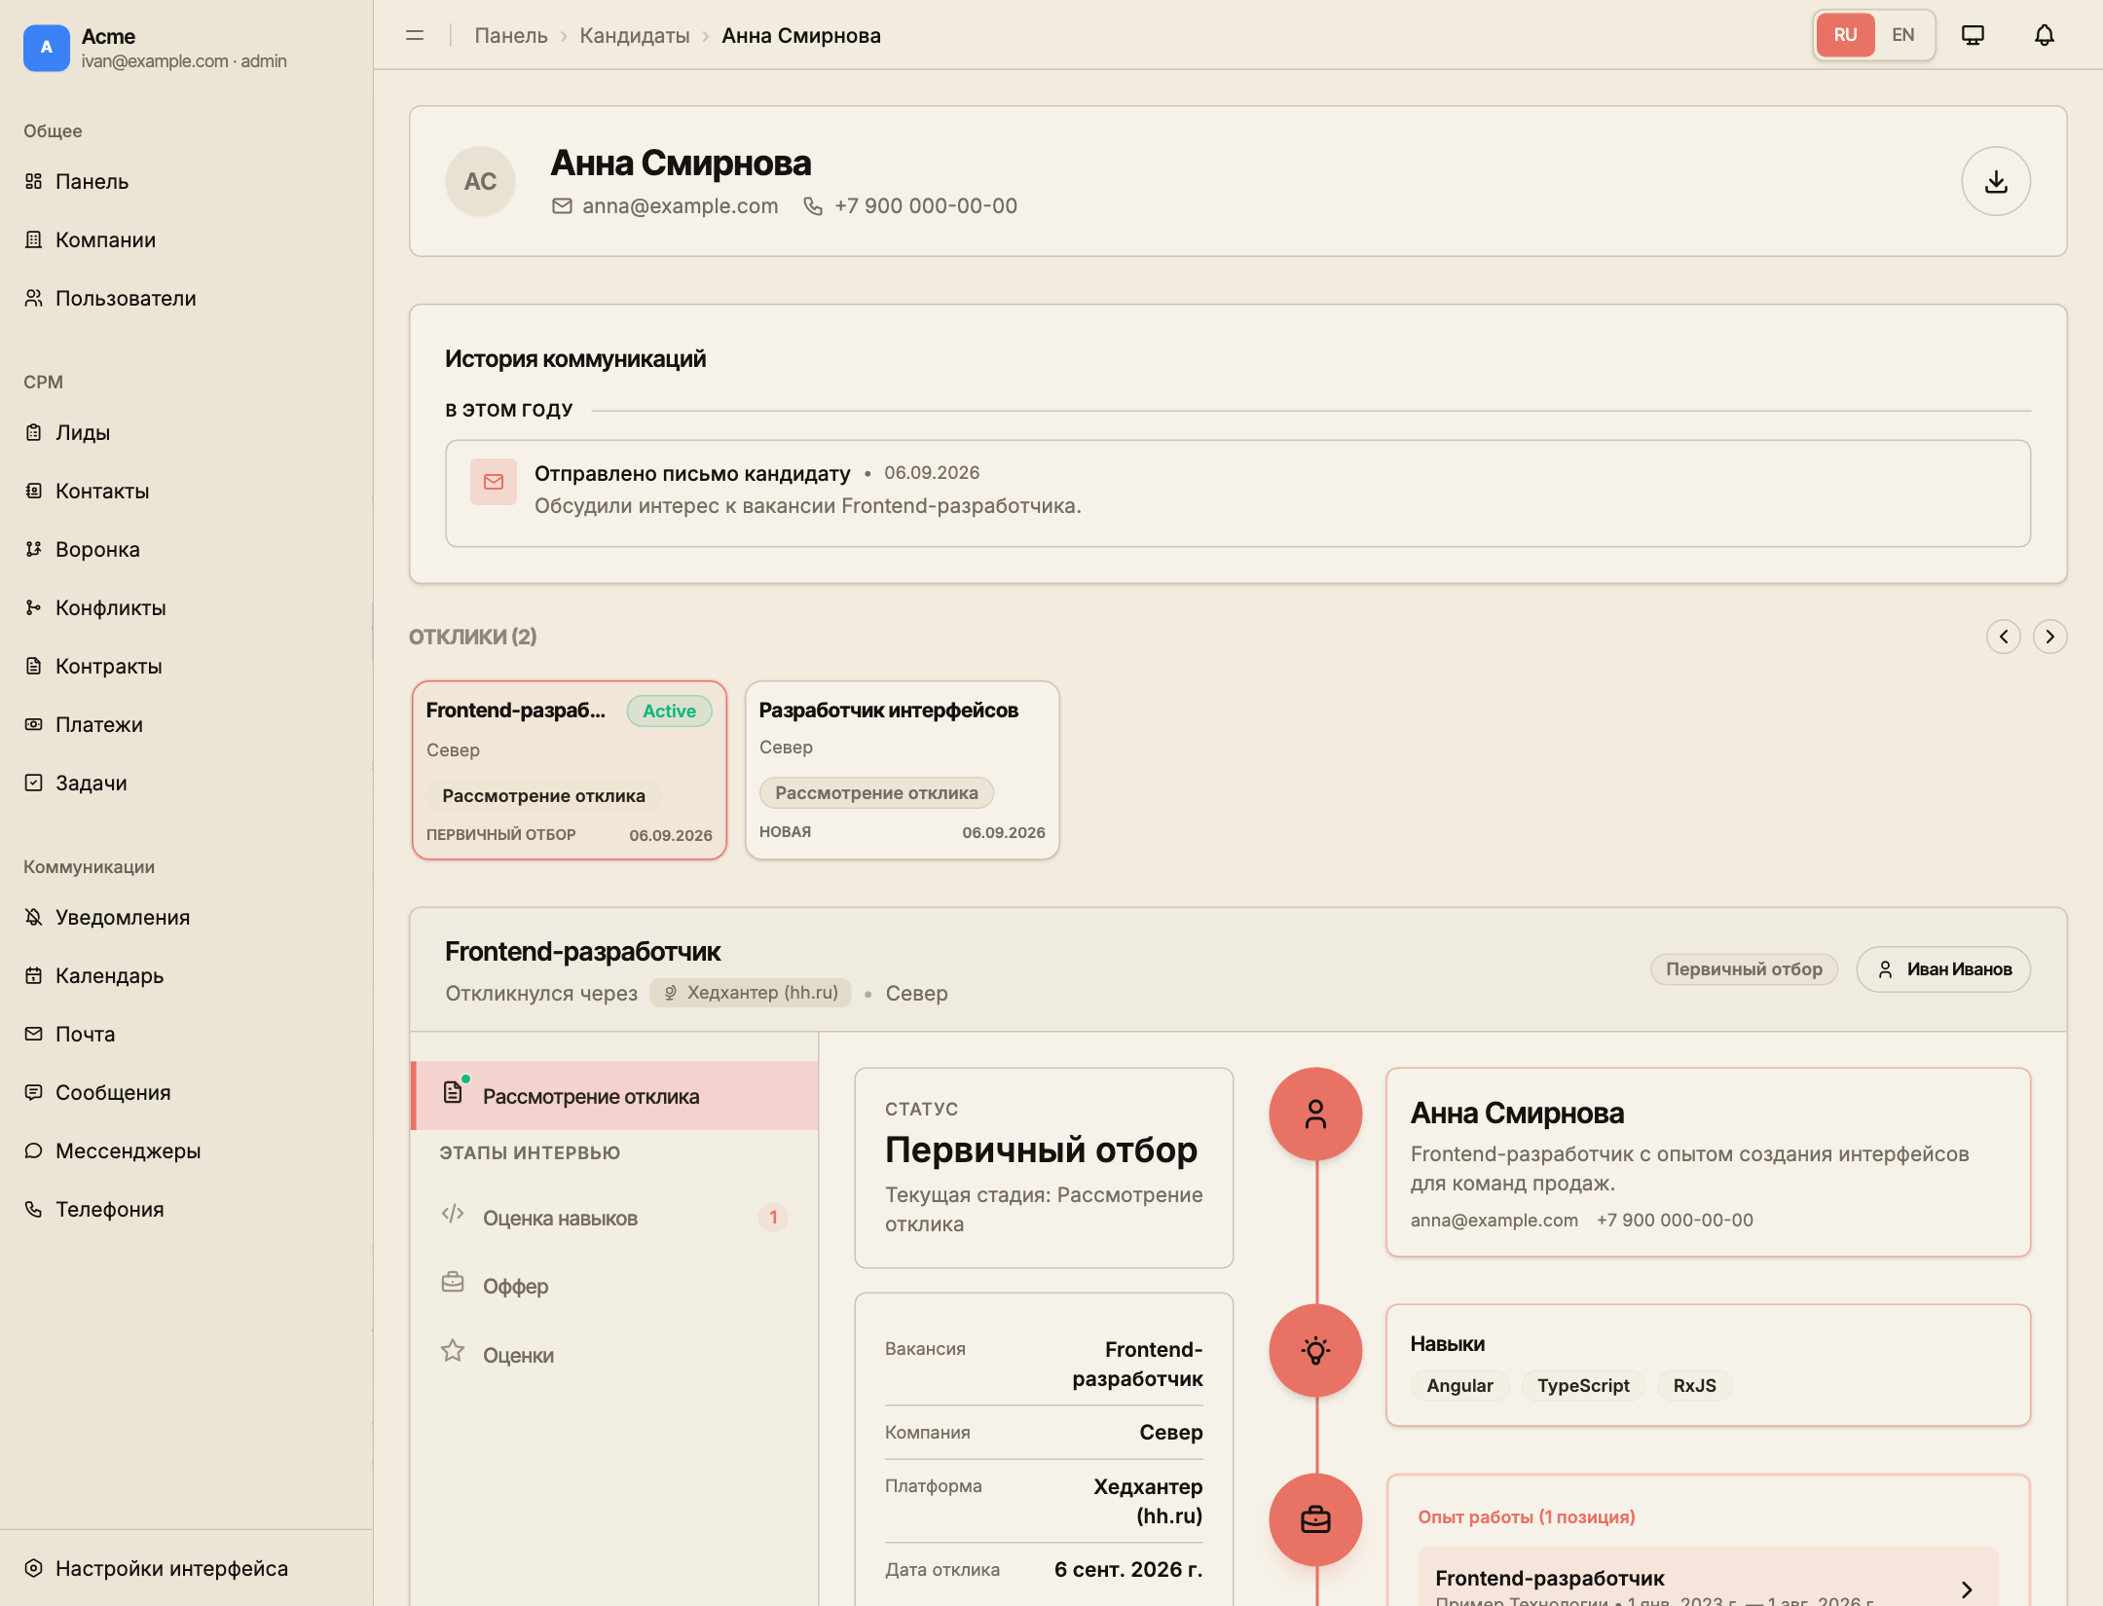Open Уведомления in the sidebar
The image size is (2103, 1606).
186,918
